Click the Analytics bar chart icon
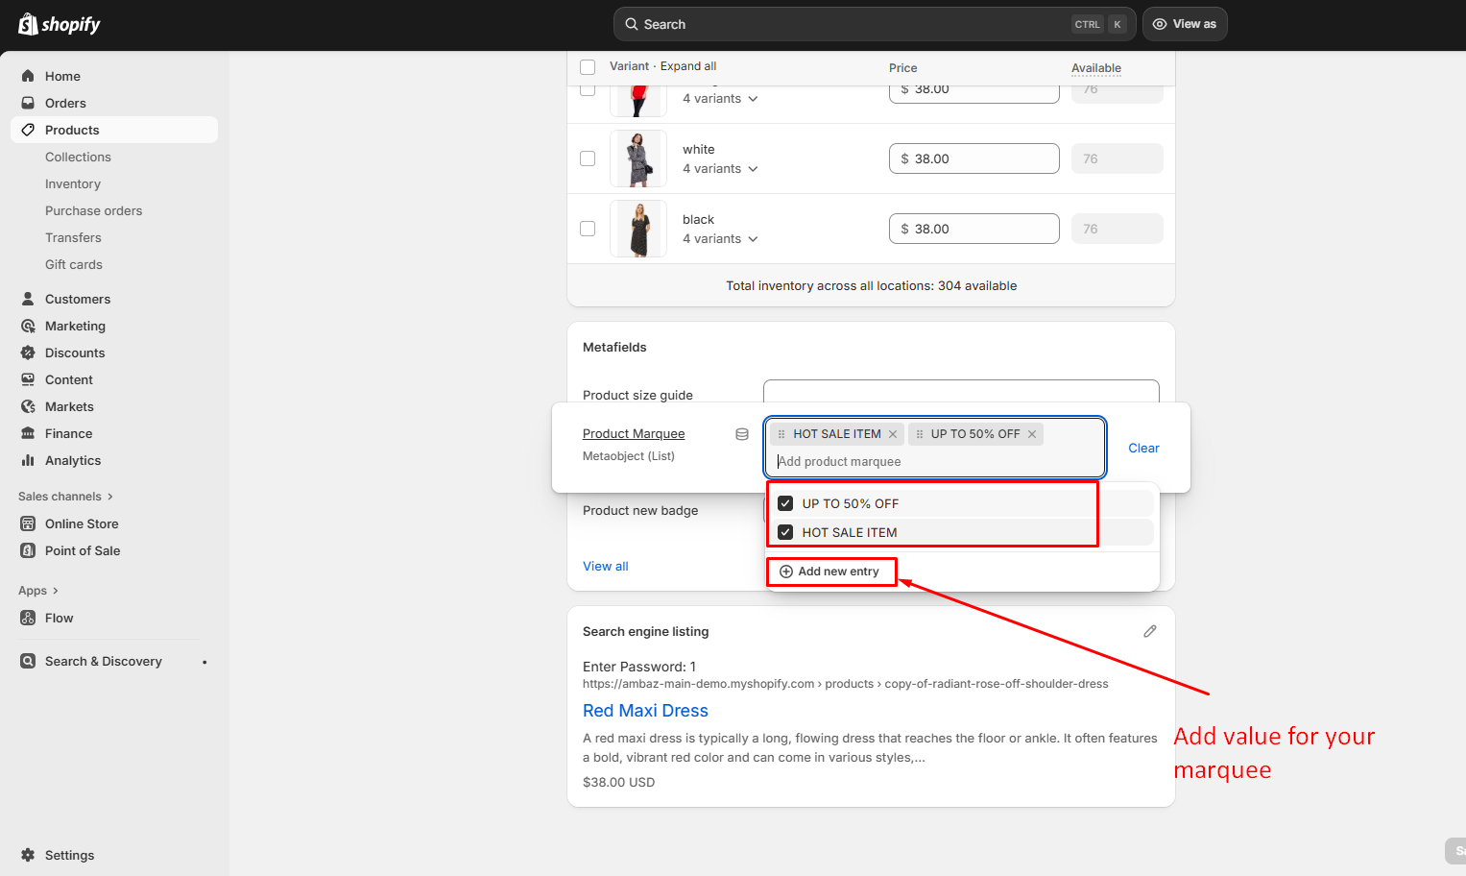This screenshot has height=876, width=1466. (28, 460)
